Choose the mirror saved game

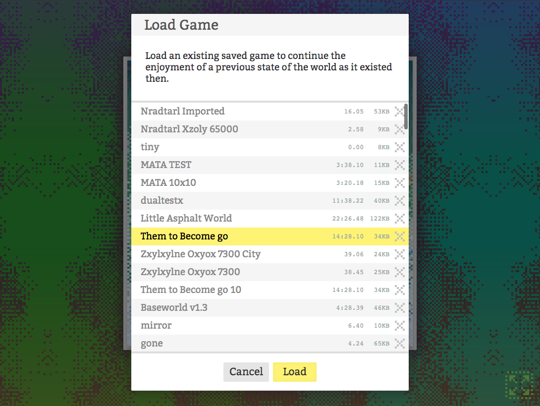click(x=156, y=326)
